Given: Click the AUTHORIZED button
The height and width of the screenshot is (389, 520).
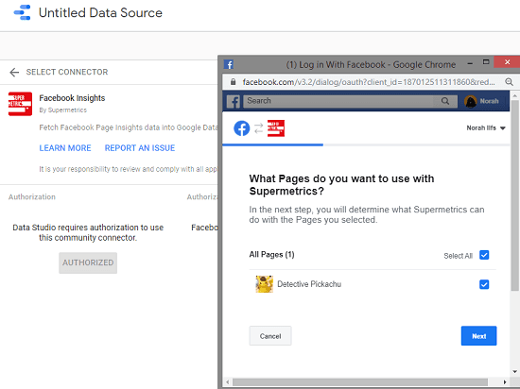Looking at the screenshot, I should [x=88, y=262].
